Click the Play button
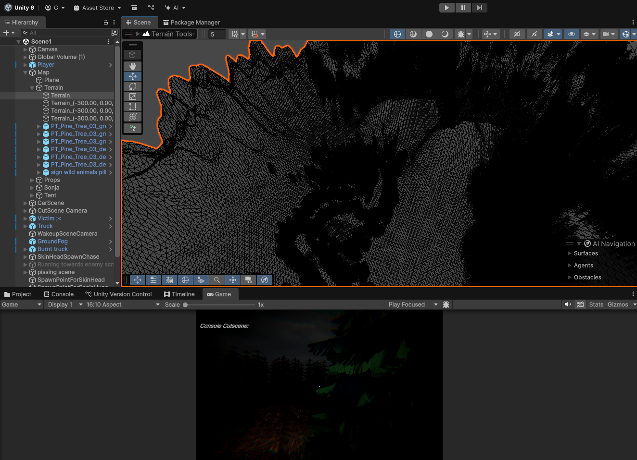This screenshot has height=460, width=637. (446, 8)
